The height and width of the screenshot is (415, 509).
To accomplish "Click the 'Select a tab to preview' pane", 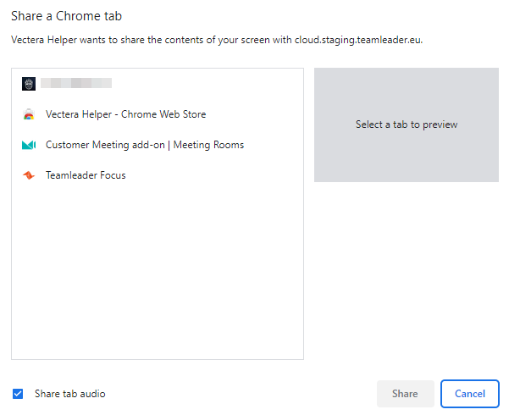I will click(x=407, y=125).
